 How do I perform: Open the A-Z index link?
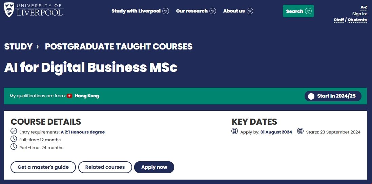[x=364, y=7]
